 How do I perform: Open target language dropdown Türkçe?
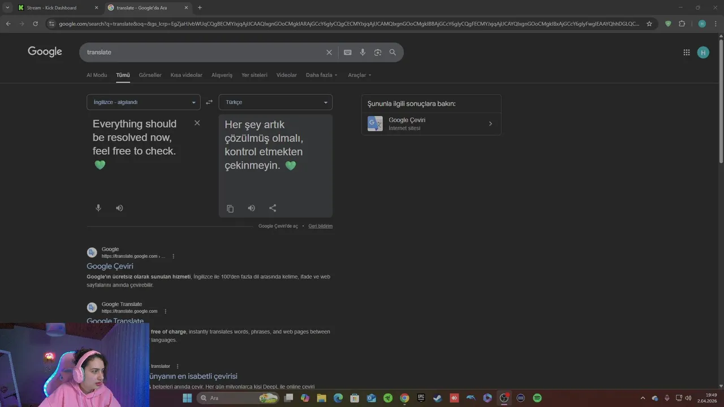coord(275,102)
